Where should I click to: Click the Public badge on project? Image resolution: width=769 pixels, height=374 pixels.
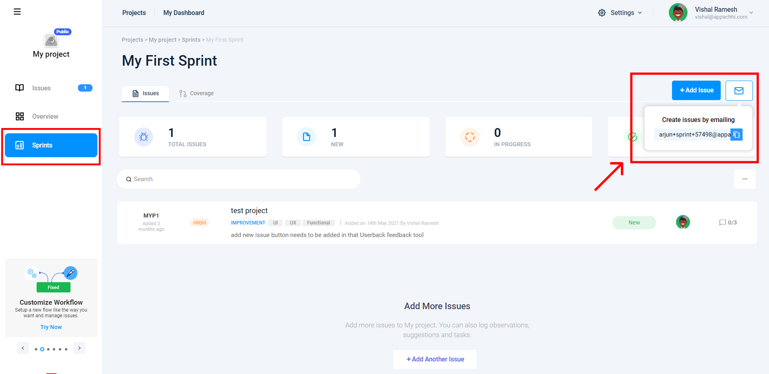[62, 32]
